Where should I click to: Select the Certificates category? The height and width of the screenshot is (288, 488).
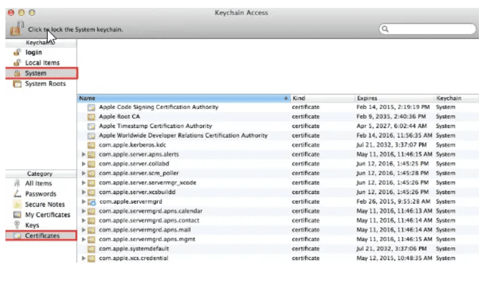pos(42,235)
